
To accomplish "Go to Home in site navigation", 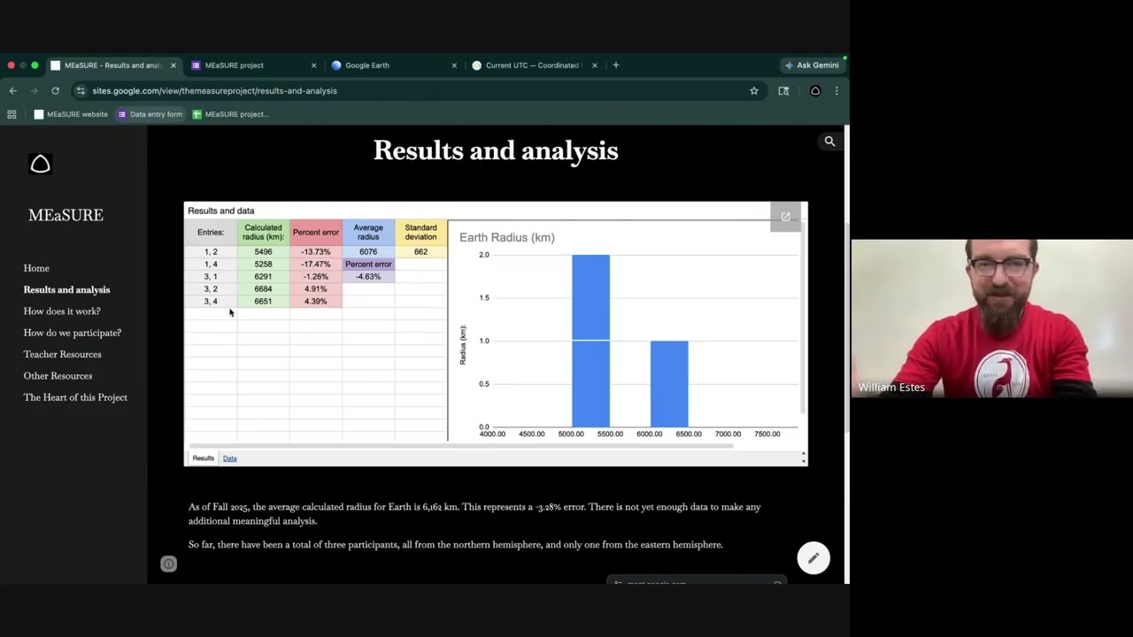I will coord(36,268).
